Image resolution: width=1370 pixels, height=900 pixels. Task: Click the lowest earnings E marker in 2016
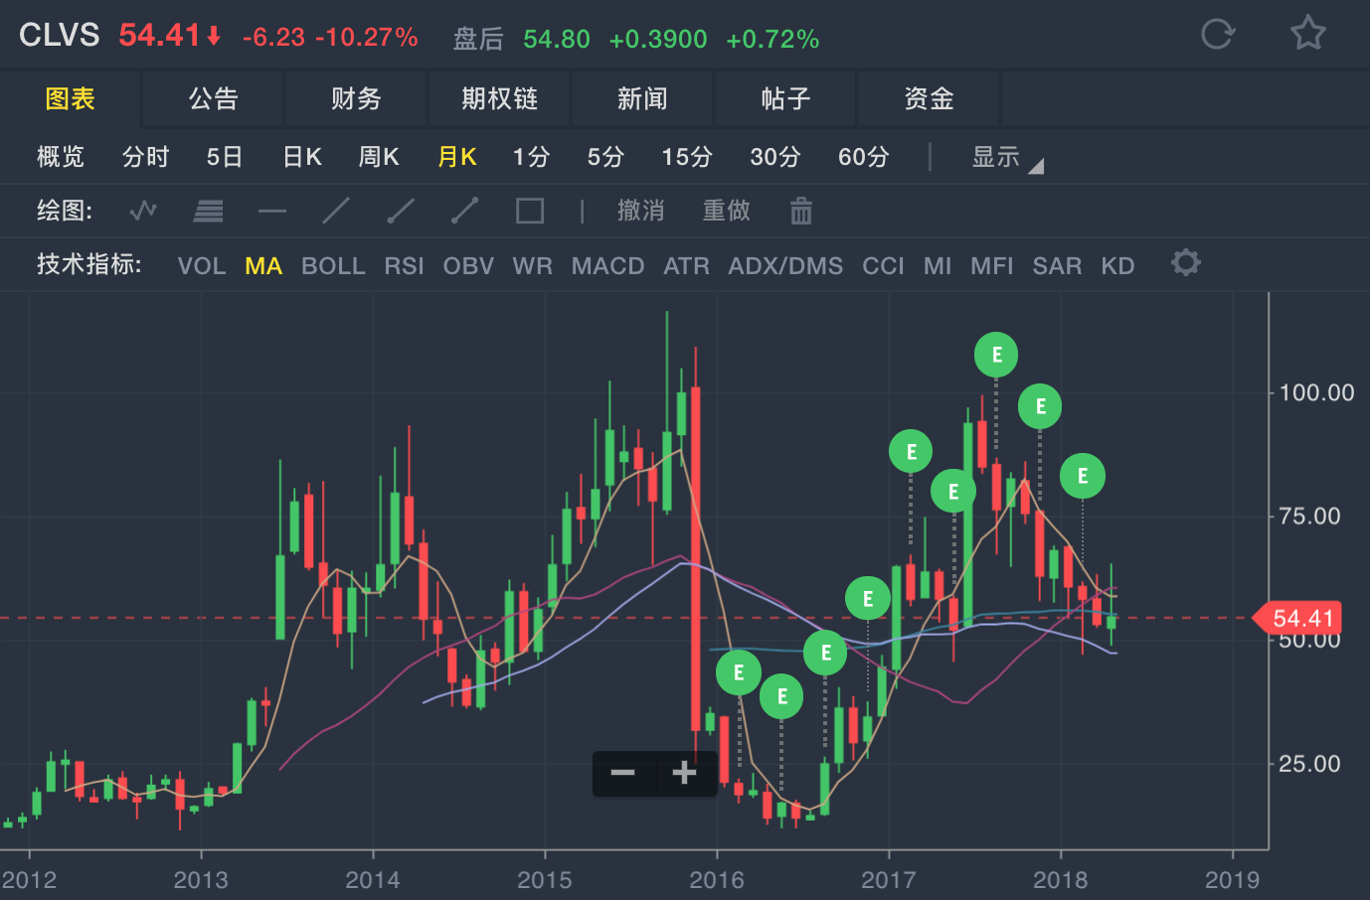pyautogui.click(x=781, y=696)
